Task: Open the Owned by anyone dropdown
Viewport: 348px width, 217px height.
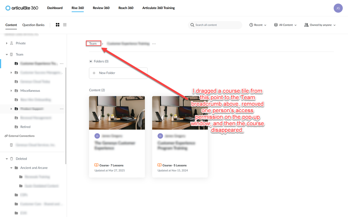Action: (x=320, y=25)
